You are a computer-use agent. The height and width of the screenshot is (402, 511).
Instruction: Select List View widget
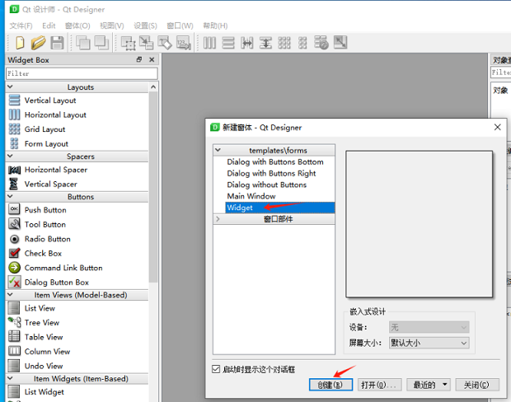[x=77, y=308]
